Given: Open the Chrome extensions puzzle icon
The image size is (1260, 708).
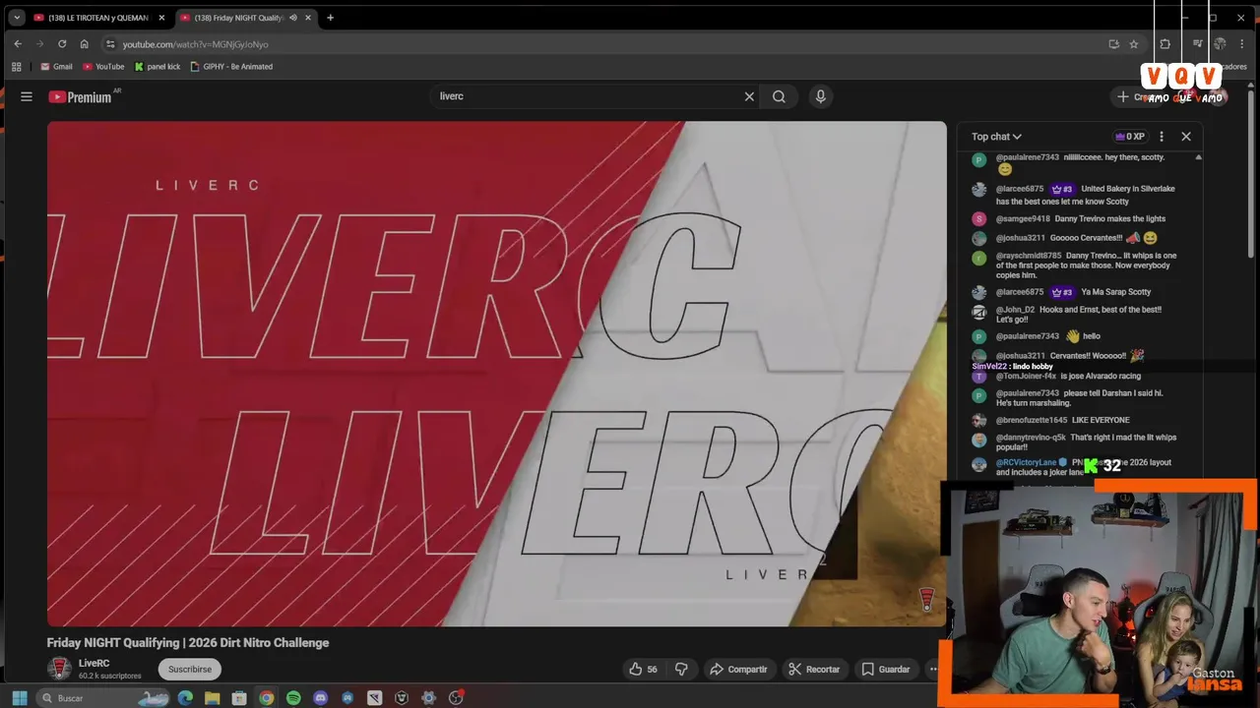Looking at the screenshot, I should [x=1165, y=44].
